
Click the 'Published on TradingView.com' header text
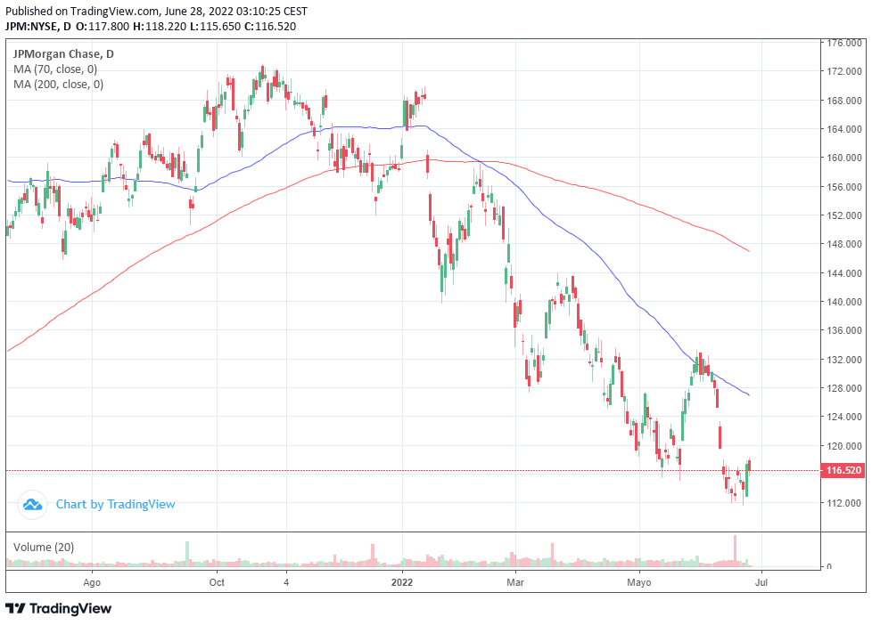tap(83, 11)
